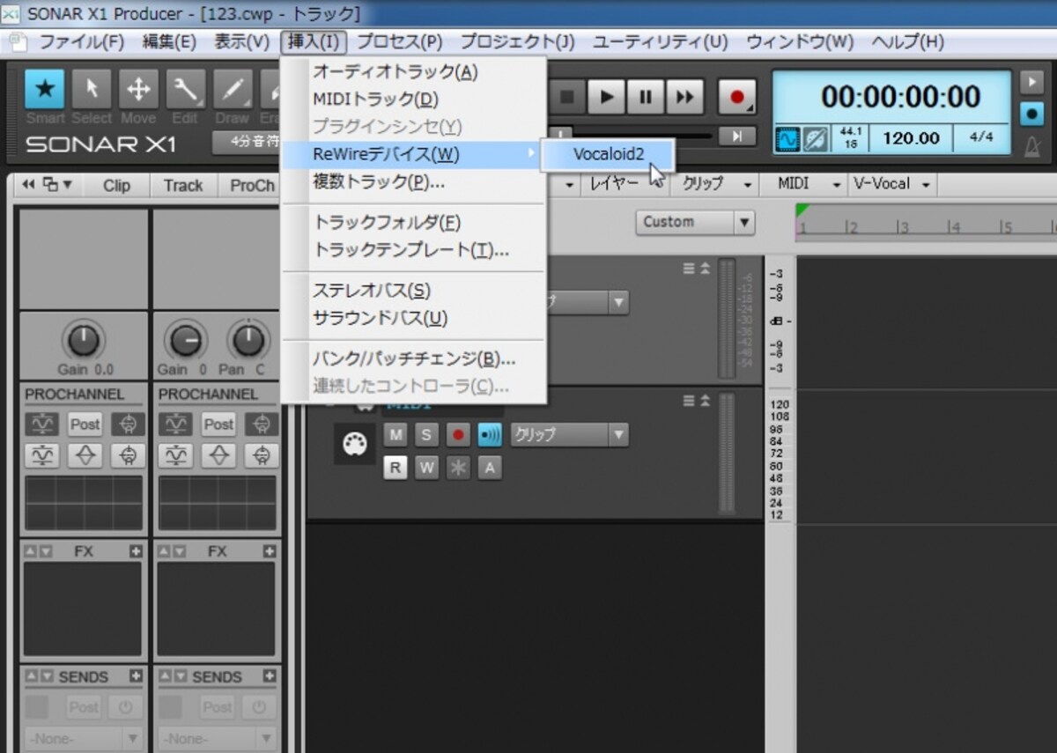The image size is (1057, 753).
Task: Expand the V-Vocal dropdown menu
Action: [892, 184]
